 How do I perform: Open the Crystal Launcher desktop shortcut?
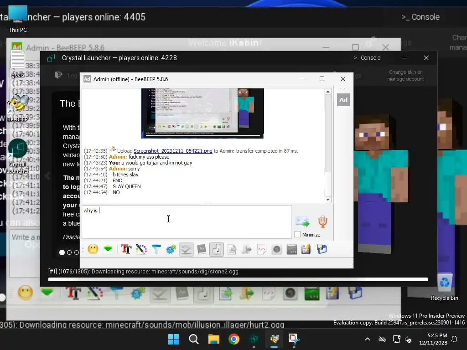[18, 156]
